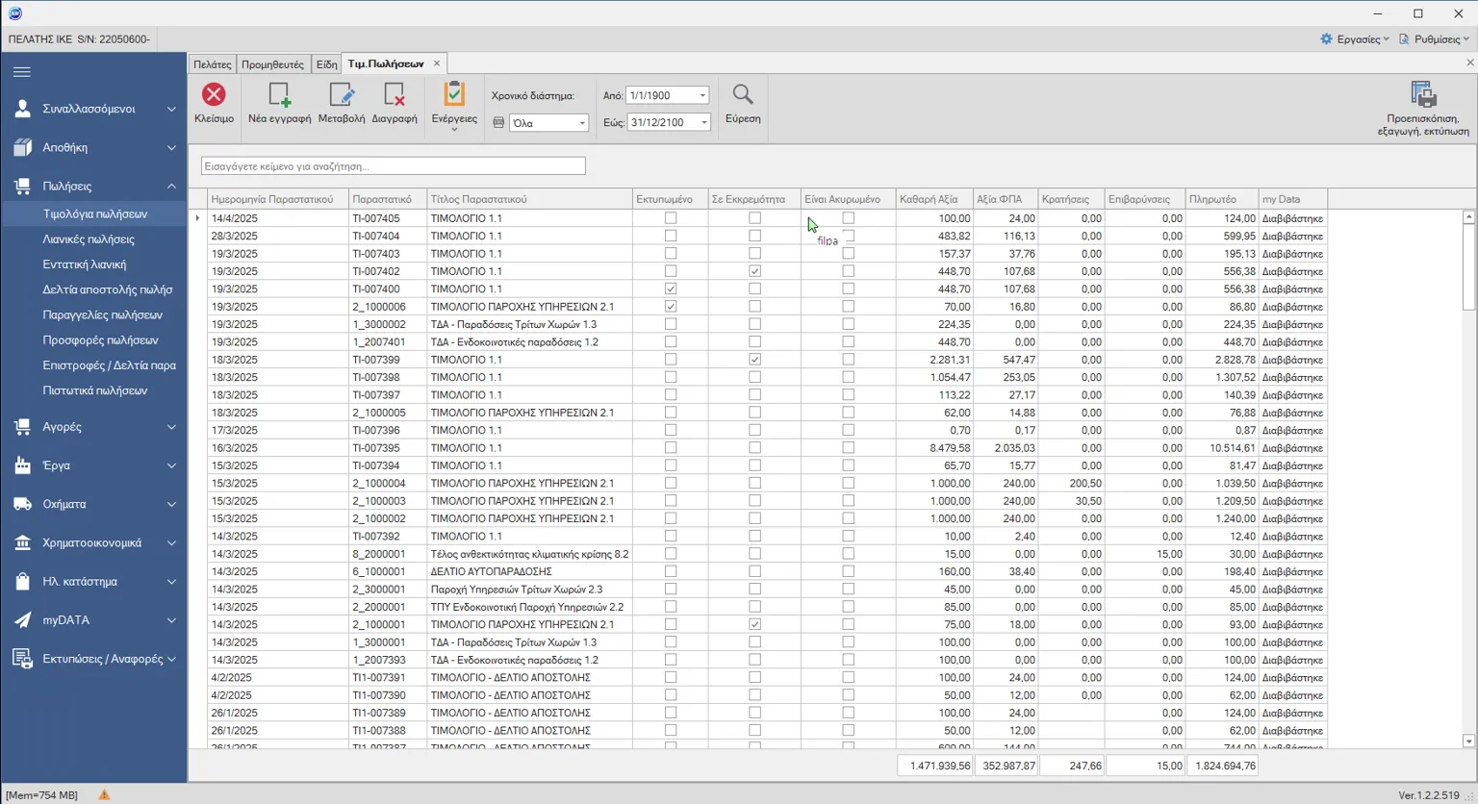Click the Εκτυπώσεις / Αναφορές report icon
1478x804 pixels.
point(22,659)
